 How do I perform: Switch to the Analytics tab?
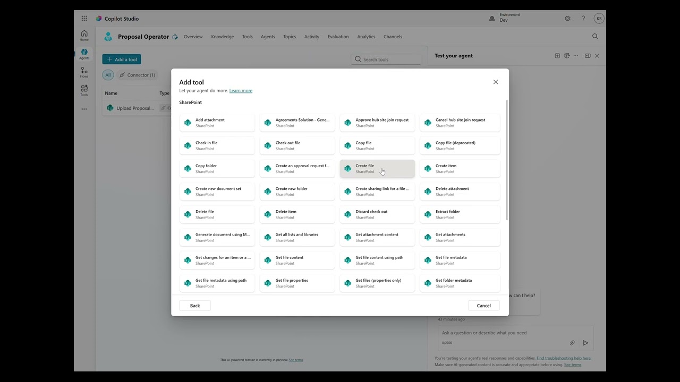(x=366, y=37)
